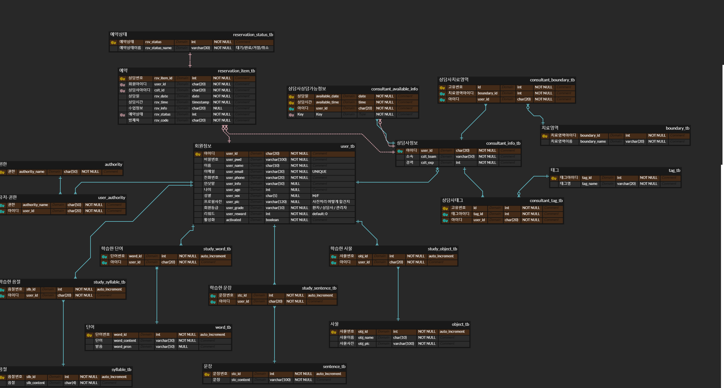Click the key icon on stc_id in sentence_tb
The width and height of the screenshot is (724, 388).
click(x=207, y=374)
